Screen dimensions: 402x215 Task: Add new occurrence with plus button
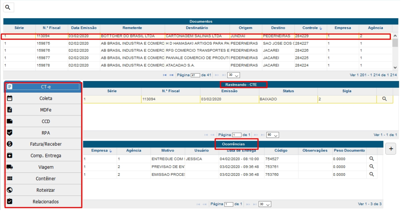[x=391, y=149]
